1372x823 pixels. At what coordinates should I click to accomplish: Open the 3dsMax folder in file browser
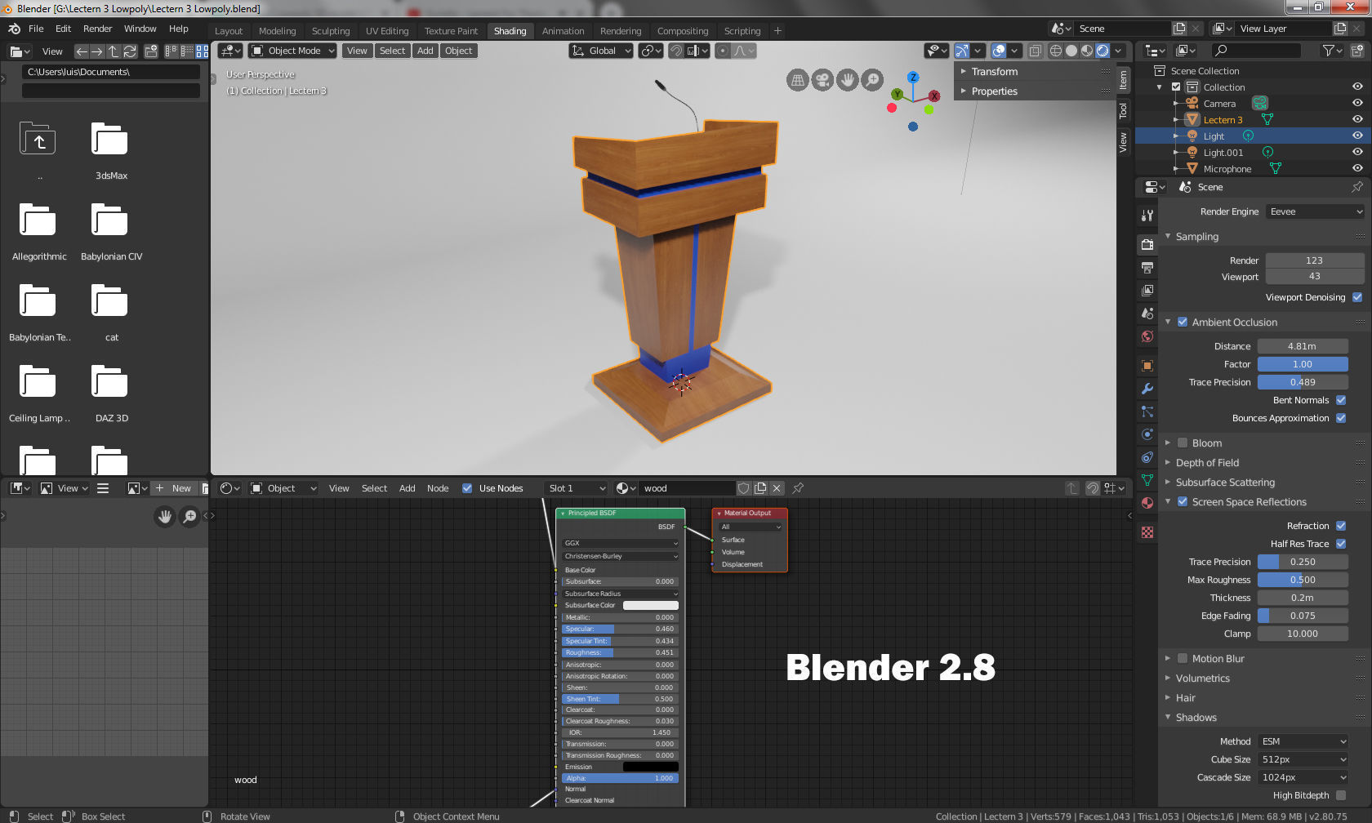pos(110,150)
